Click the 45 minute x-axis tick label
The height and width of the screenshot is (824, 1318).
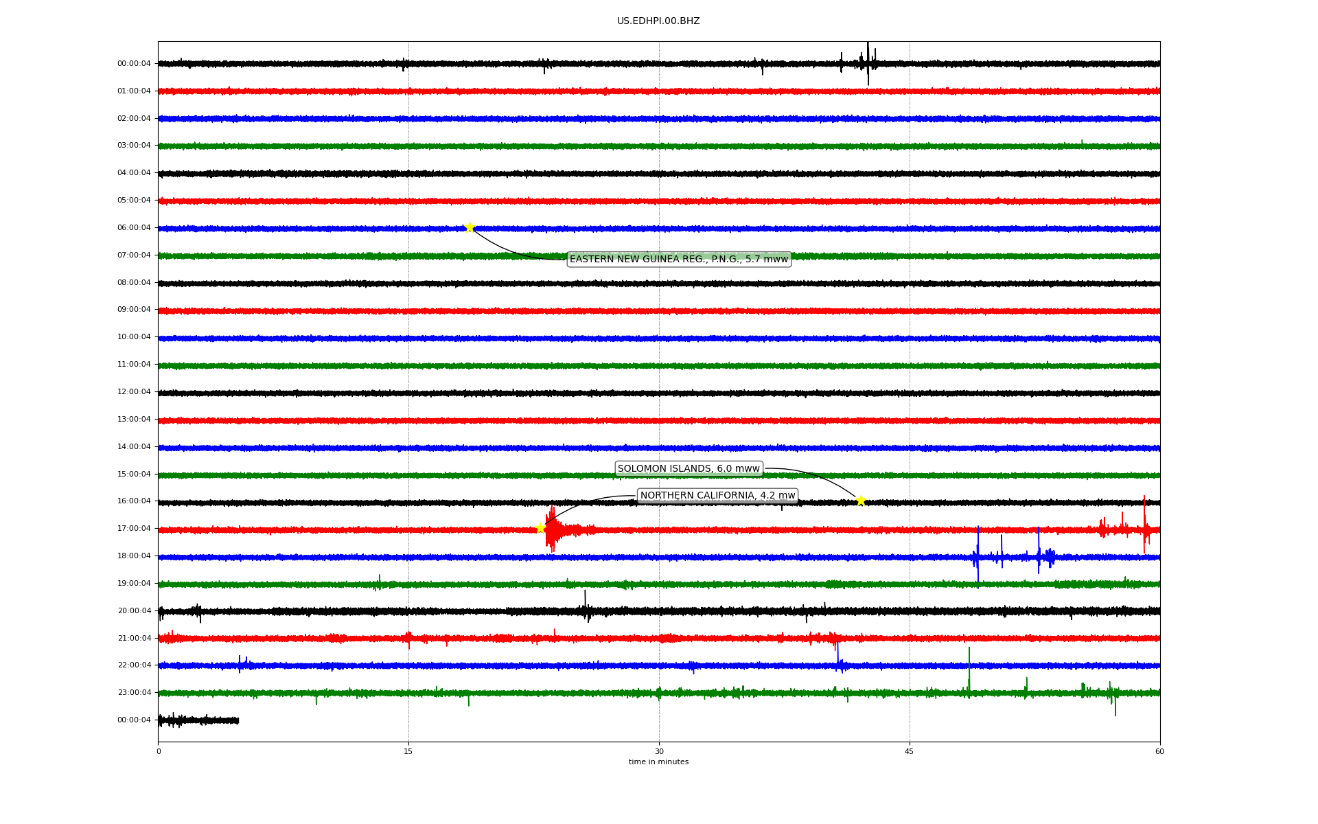coord(910,751)
